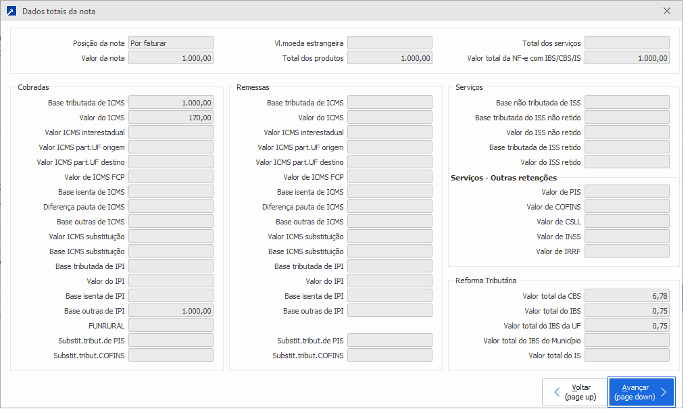Viewport: 692px width, 413px height.
Task: Click the Vl.moeda estrangeira field
Action: [389, 43]
